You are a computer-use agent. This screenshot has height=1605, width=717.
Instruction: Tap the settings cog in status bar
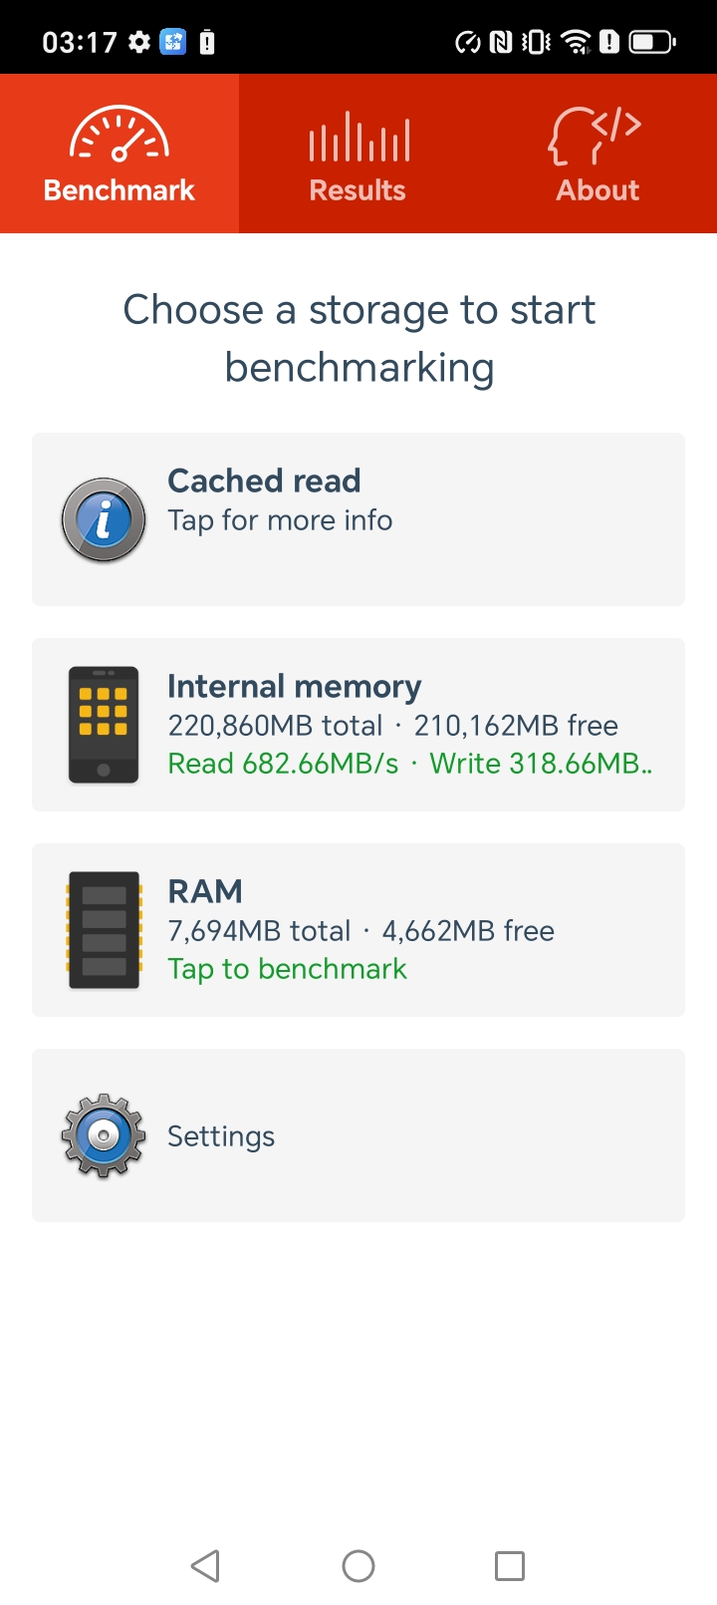pyautogui.click(x=139, y=42)
